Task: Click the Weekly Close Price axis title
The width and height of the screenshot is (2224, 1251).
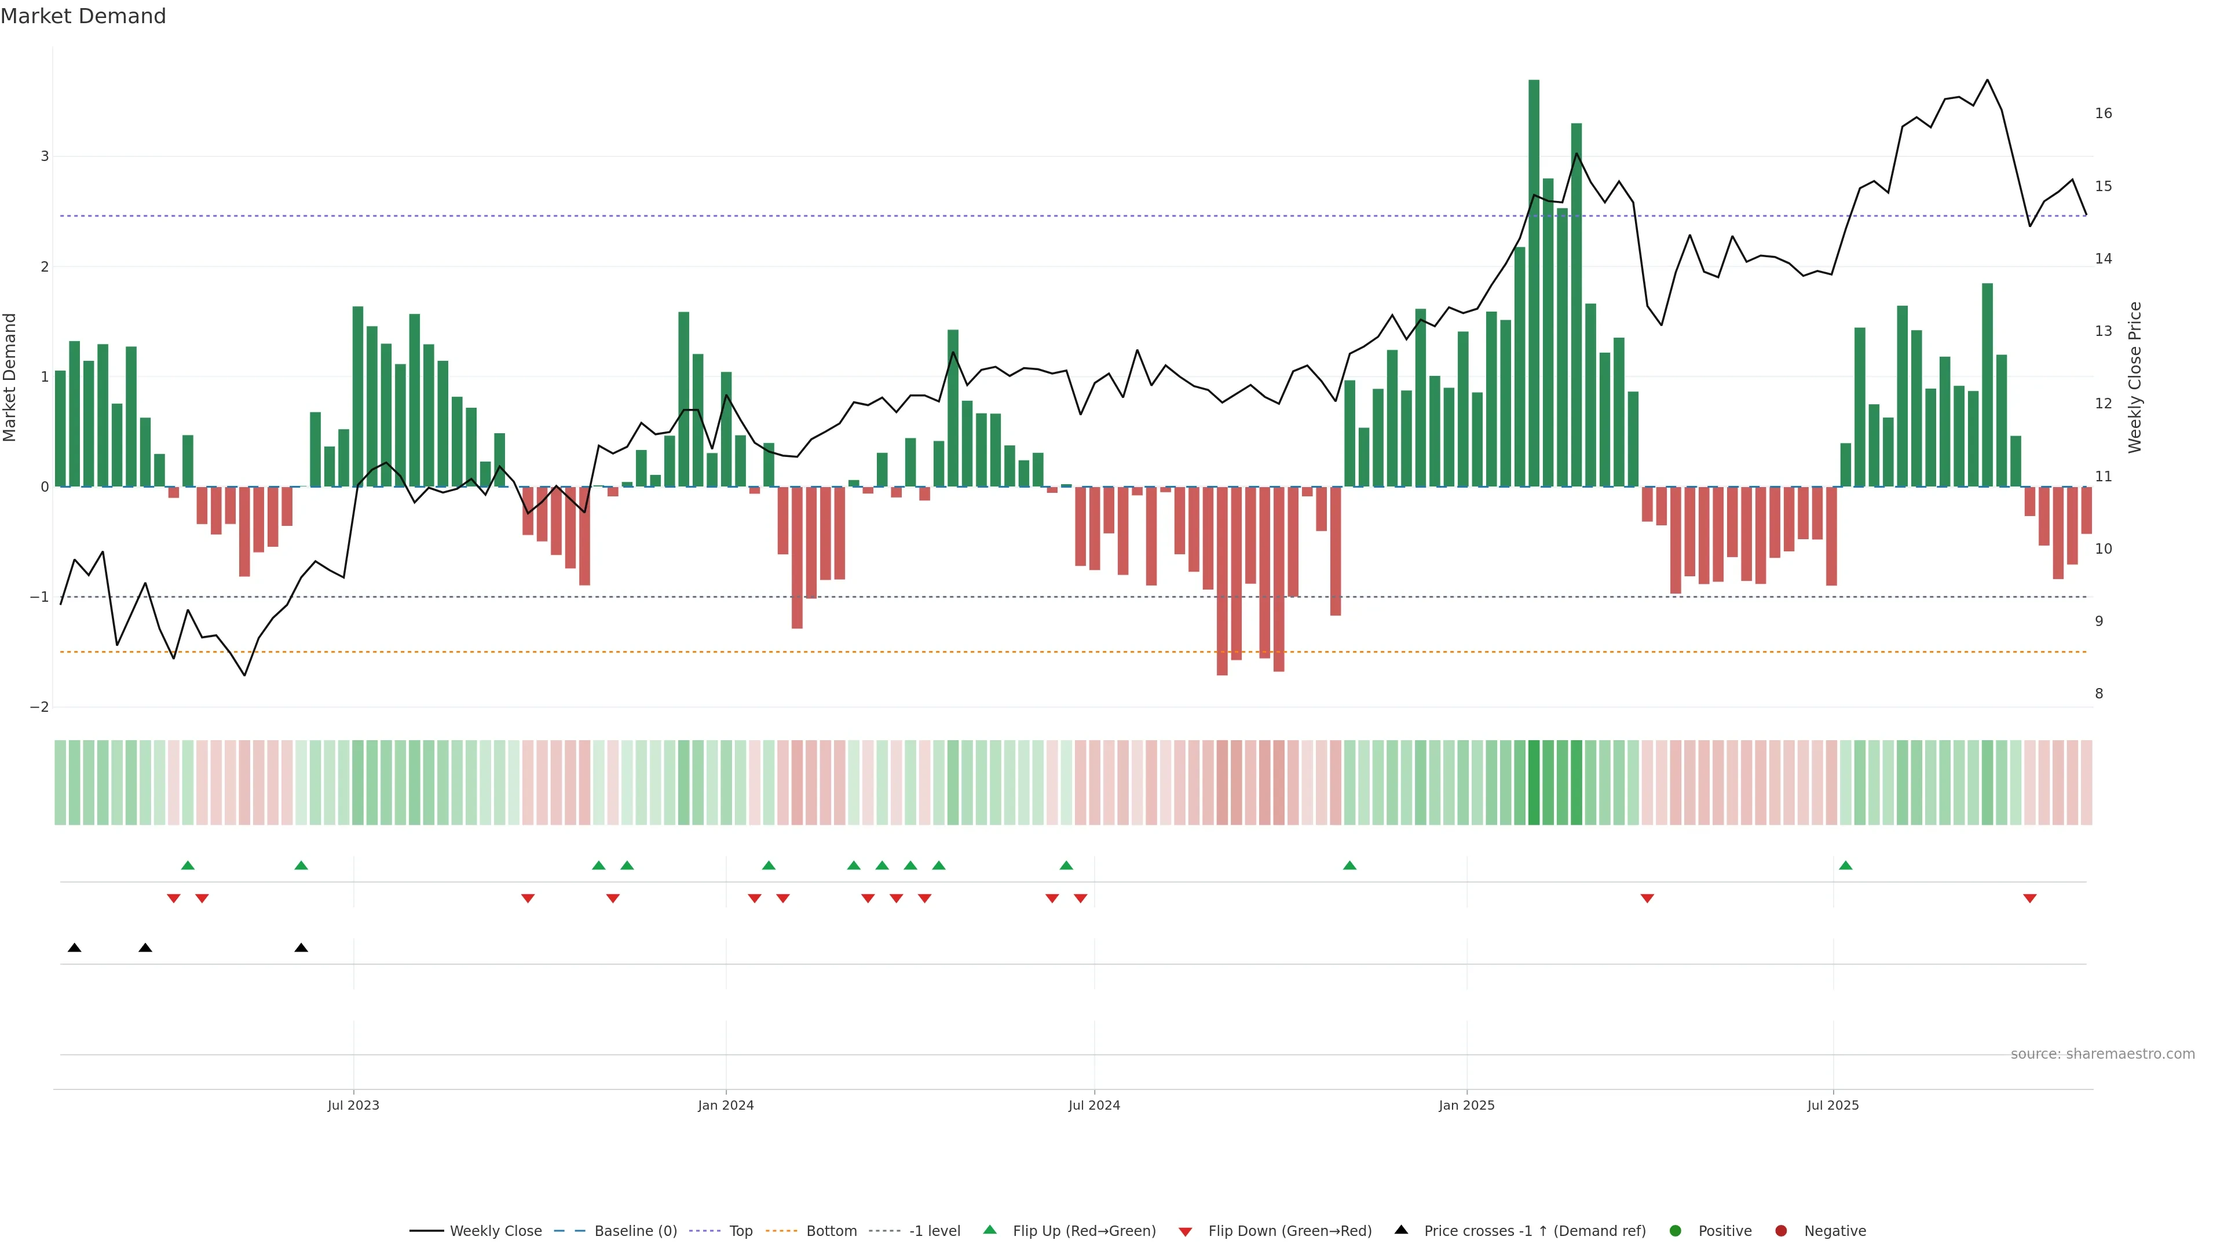Action: [2135, 377]
